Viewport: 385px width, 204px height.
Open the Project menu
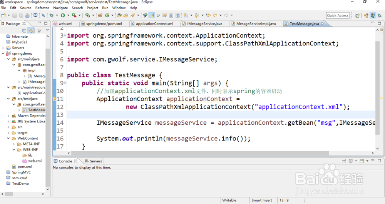tap(92, 8)
